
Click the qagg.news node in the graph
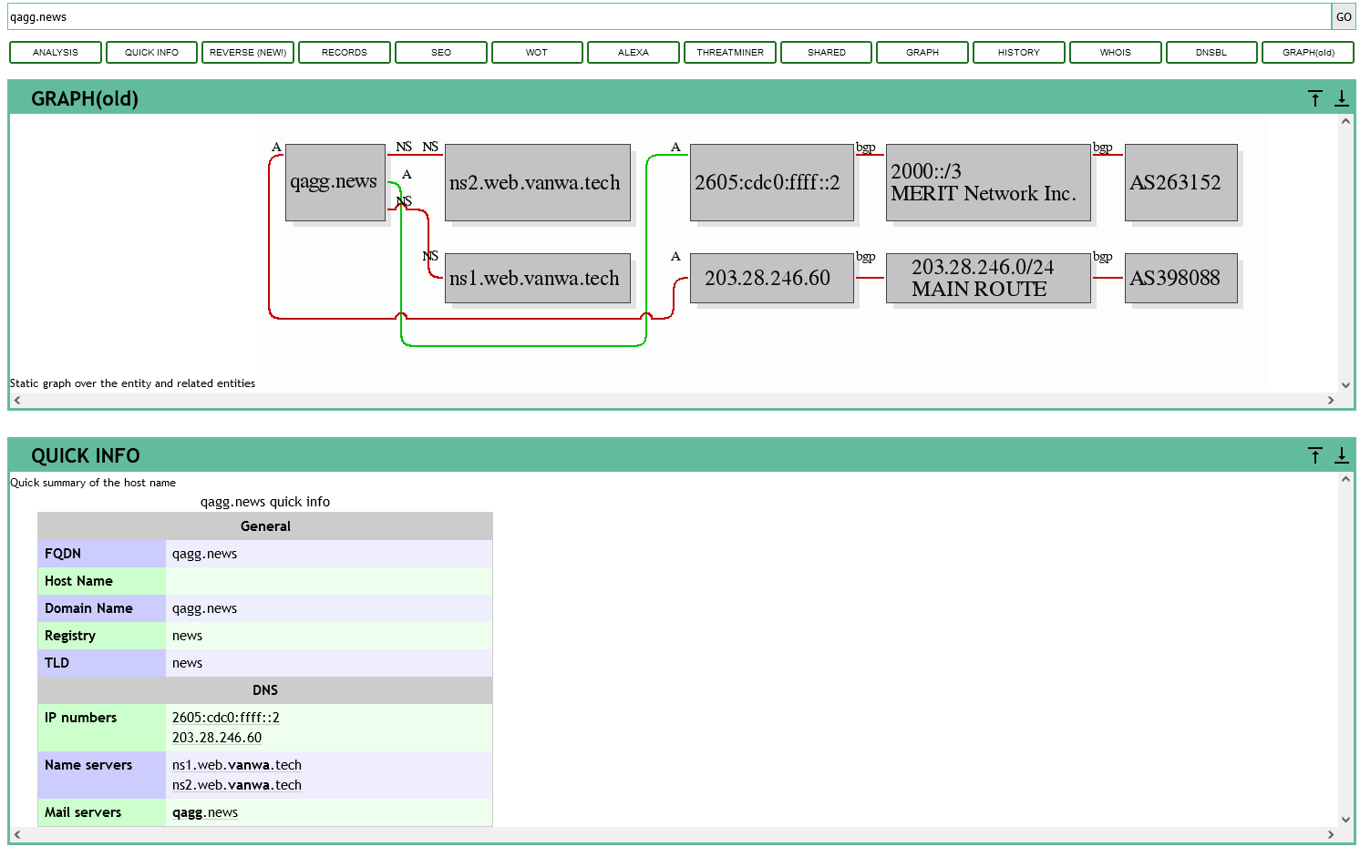pos(335,182)
